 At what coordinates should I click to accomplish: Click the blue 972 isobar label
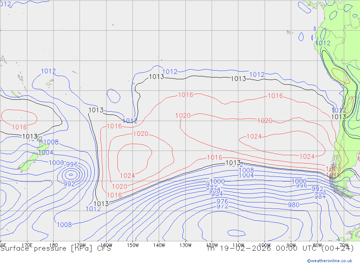222,206
